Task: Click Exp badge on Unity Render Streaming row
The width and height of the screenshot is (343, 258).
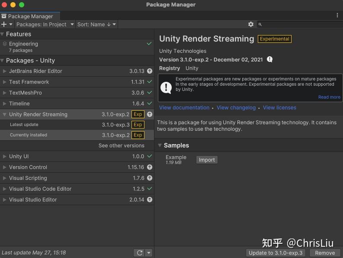Action: point(138,114)
